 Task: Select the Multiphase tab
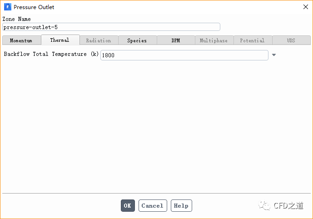point(214,40)
